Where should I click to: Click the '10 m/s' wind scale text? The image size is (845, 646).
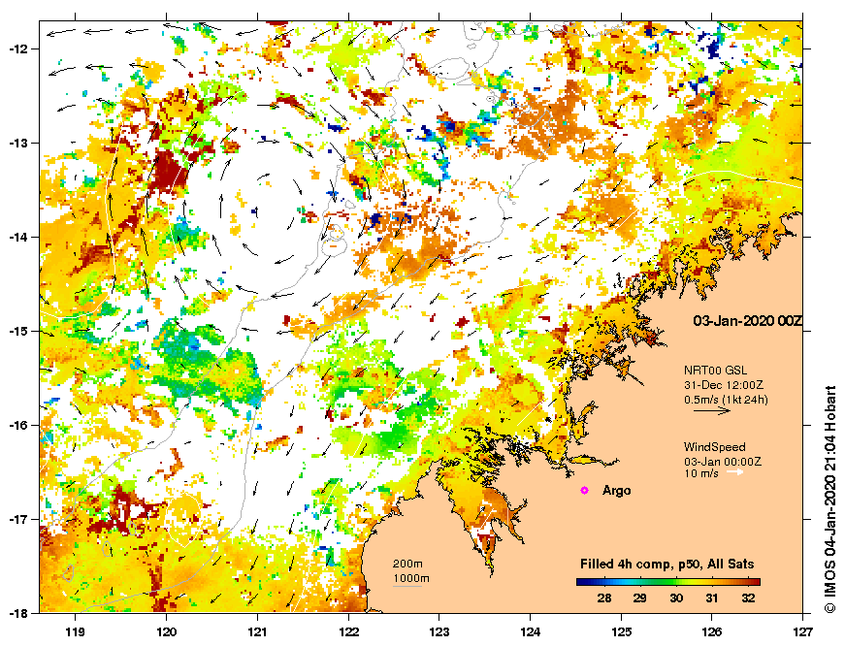(x=701, y=473)
